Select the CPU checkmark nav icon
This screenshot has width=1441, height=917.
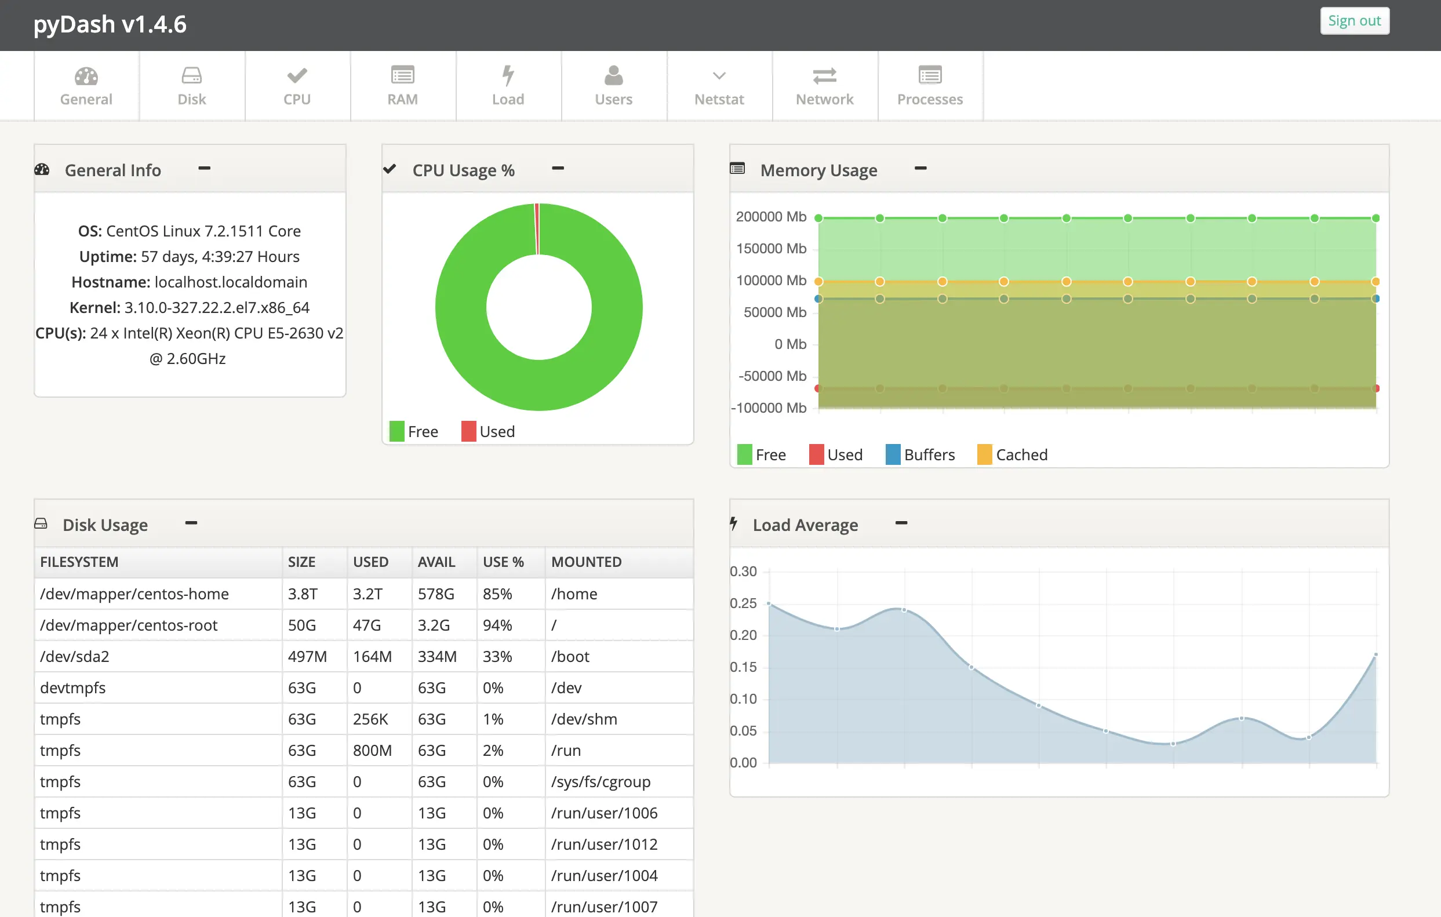297,76
